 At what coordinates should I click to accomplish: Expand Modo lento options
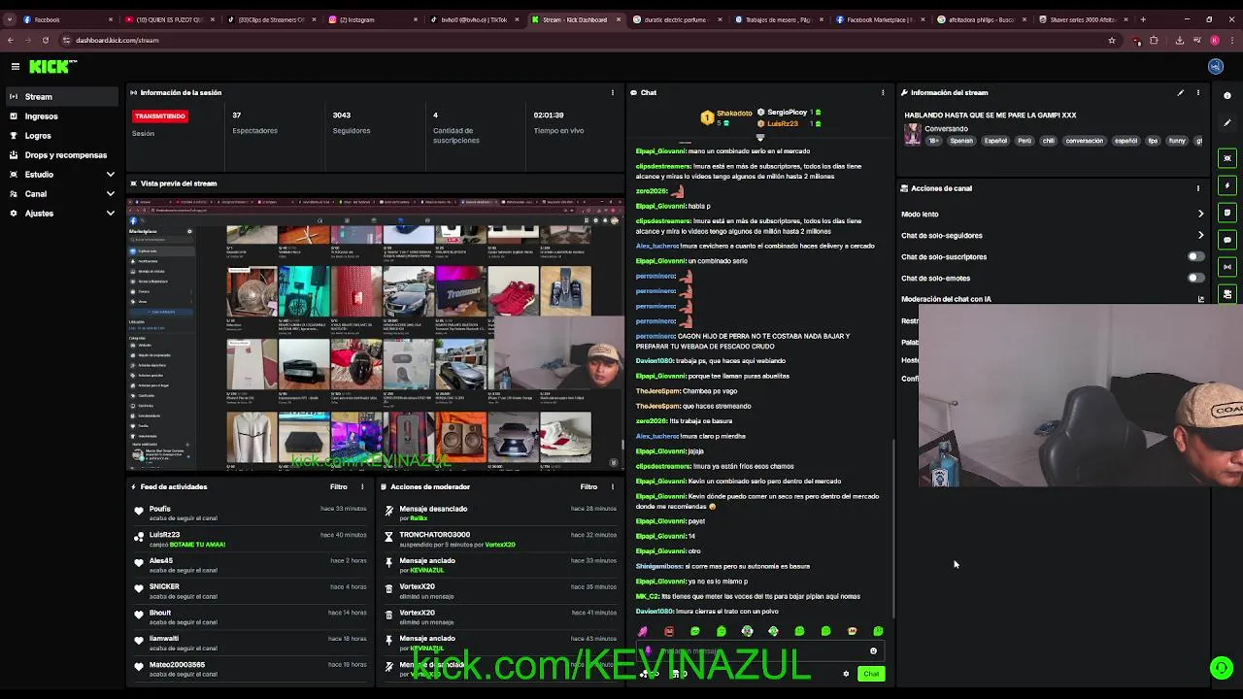(x=1200, y=214)
